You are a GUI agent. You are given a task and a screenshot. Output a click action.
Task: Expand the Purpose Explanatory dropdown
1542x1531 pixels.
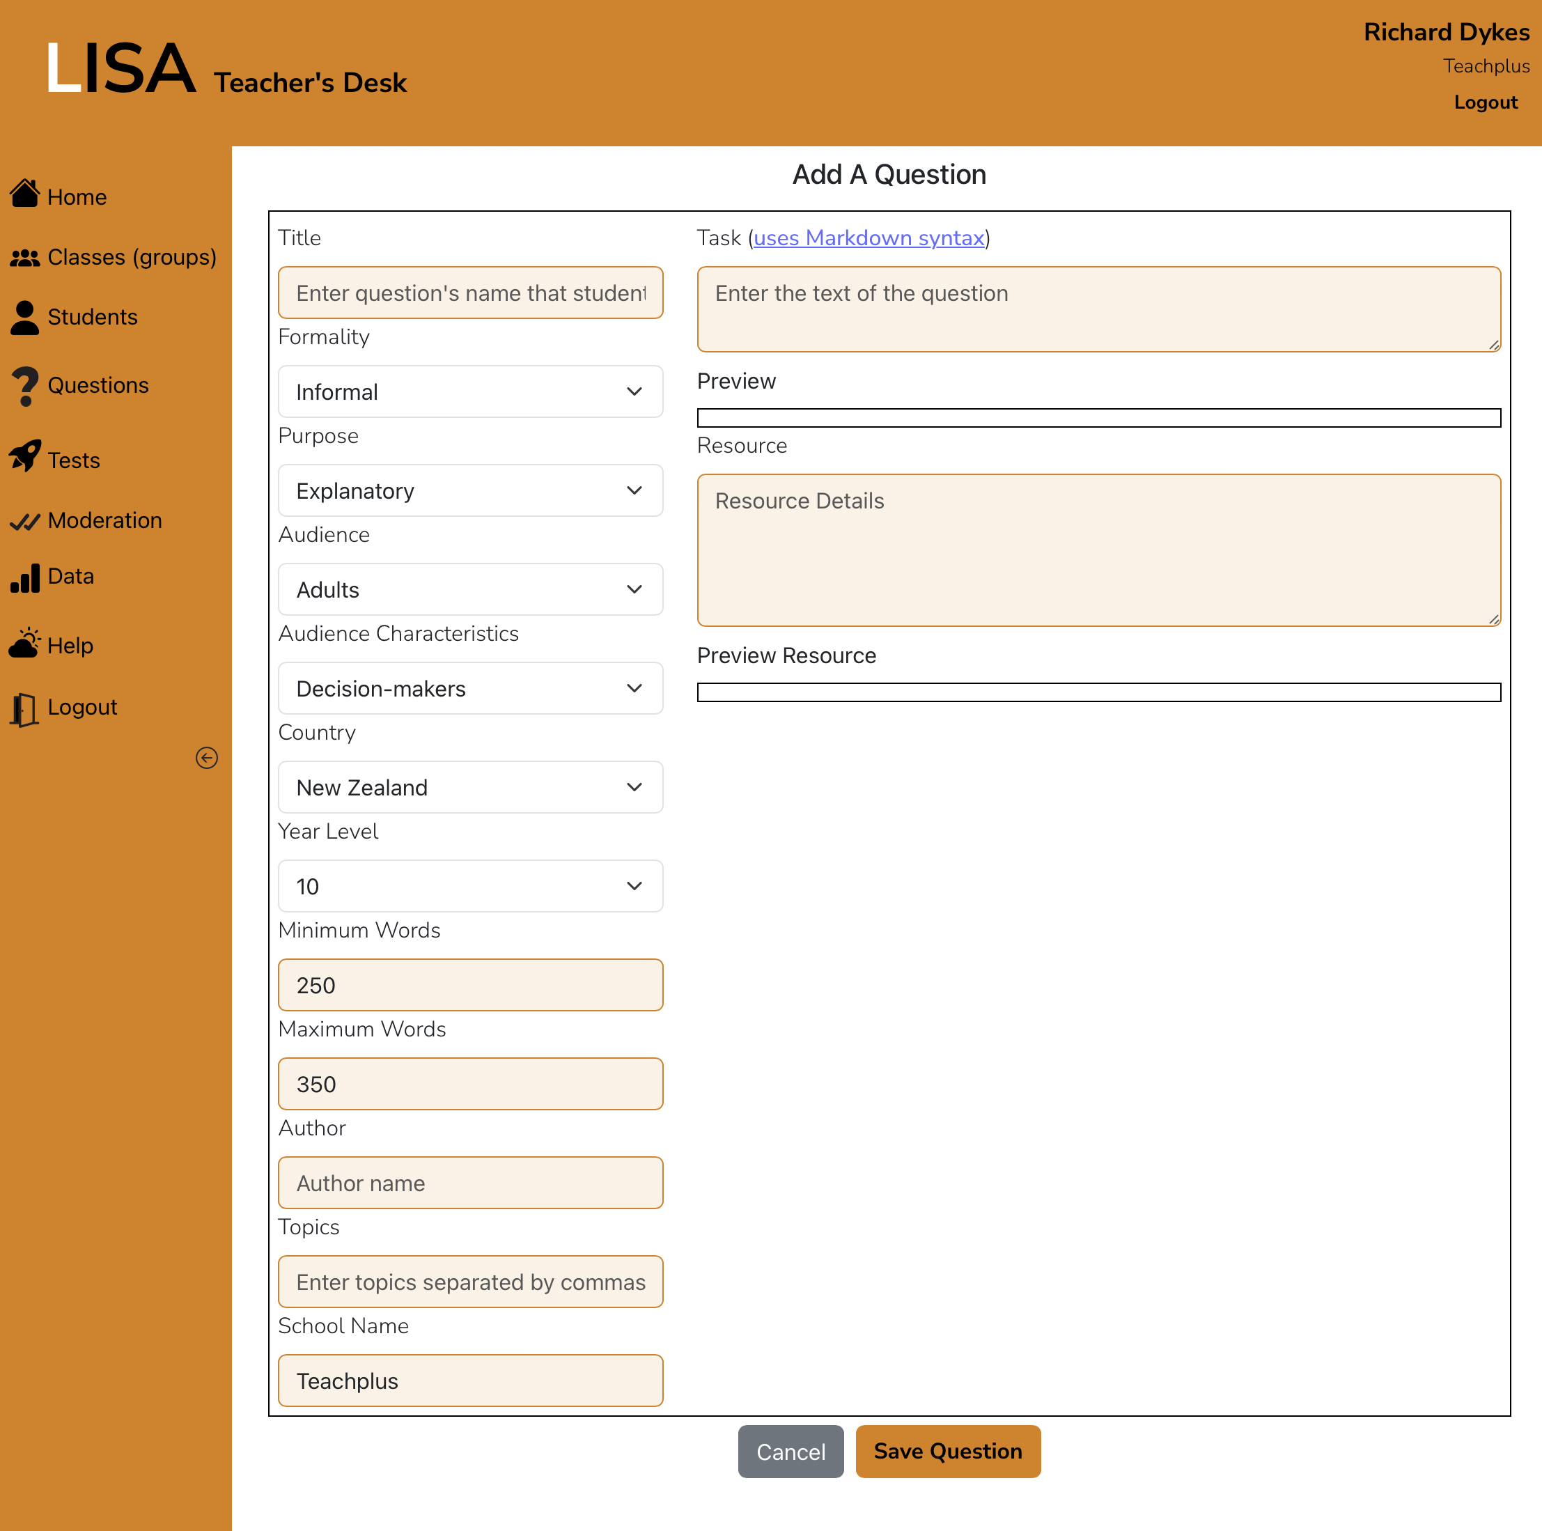pos(470,491)
